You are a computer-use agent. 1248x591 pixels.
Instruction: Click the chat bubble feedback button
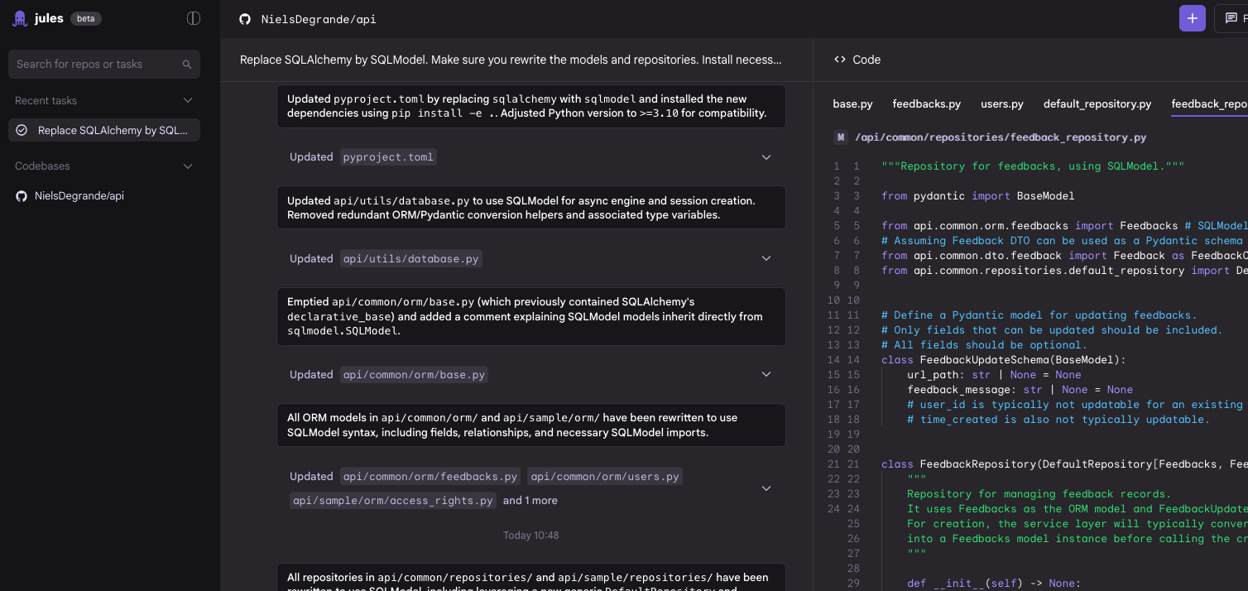pyautogui.click(x=1231, y=18)
